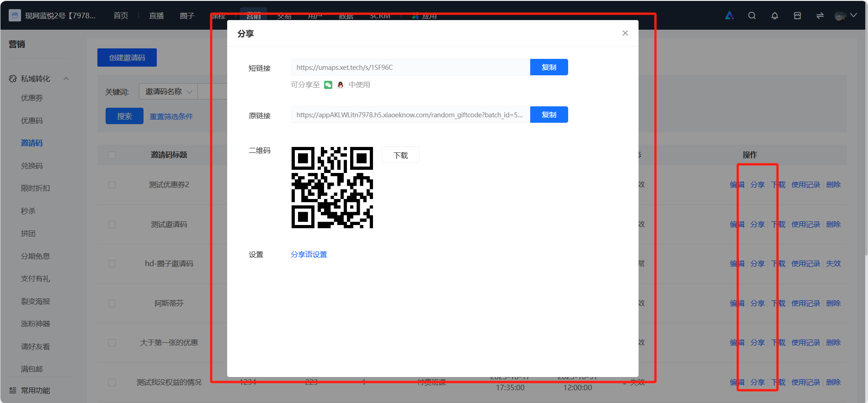Screen dimensions: 868x403
Task: Click 分享 for row 测试优惠券2
Action: click(x=757, y=184)
